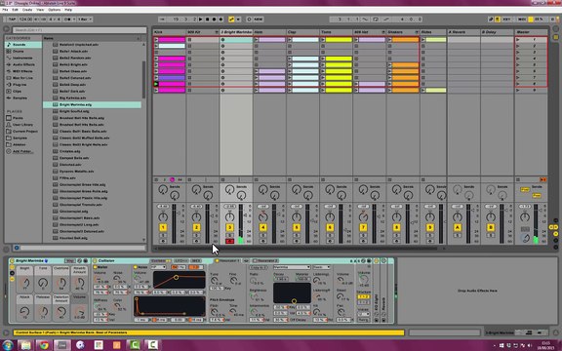Toggle the Mallet section on in Collision
The width and height of the screenshot is (562, 351).
(x=95, y=267)
